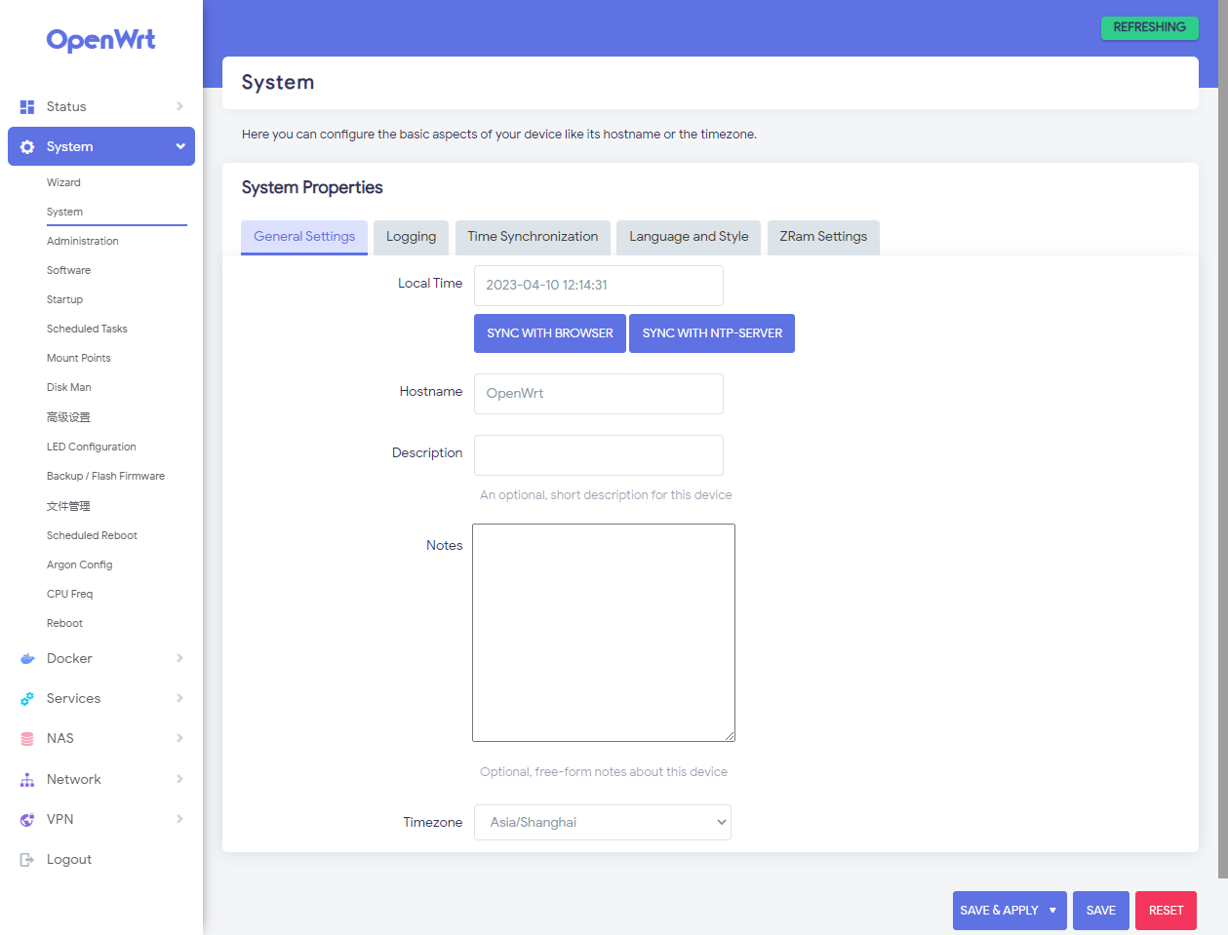Switch to the General Settings tab
The height and width of the screenshot is (935, 1228).
304,237
